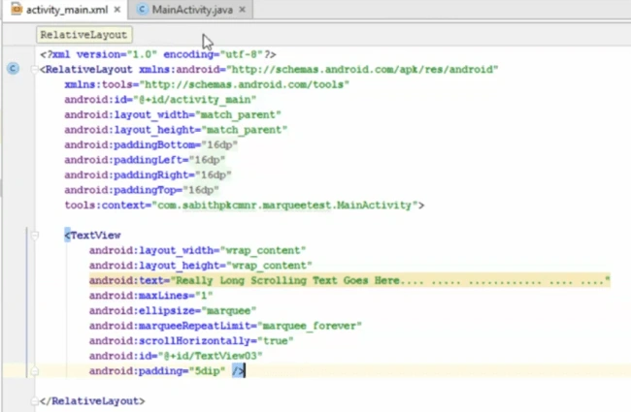Image resolution: width=631 pixels, height=412 pixels.
Task: Click the "marquee_forever" attribute value
Action: [309, 326]
